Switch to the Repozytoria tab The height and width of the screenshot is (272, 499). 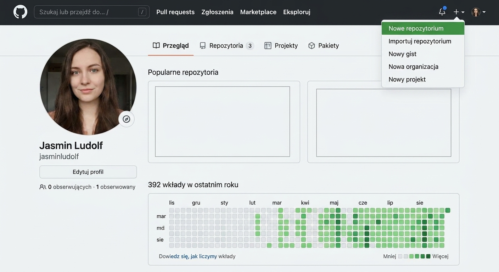click(x=227, y=46)
